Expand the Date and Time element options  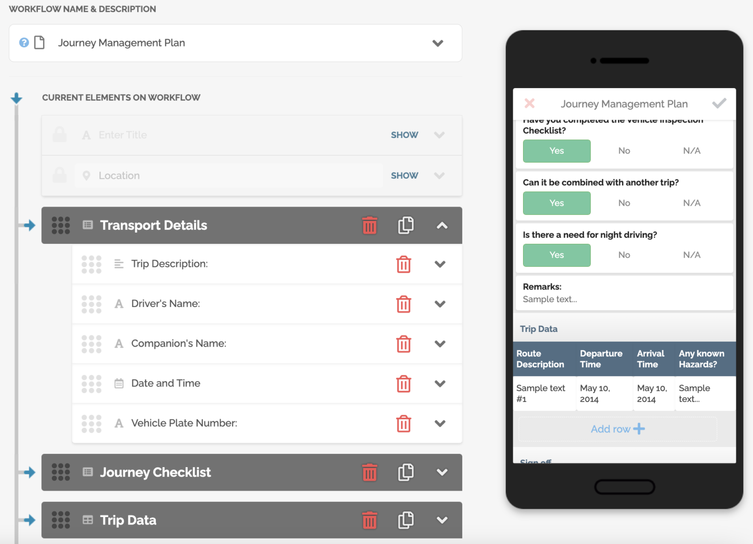pyautogui.click(x=440, y=383)
